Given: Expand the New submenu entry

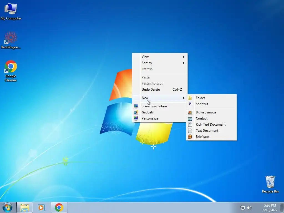Looking at the screenshot, I should [160, 98].
